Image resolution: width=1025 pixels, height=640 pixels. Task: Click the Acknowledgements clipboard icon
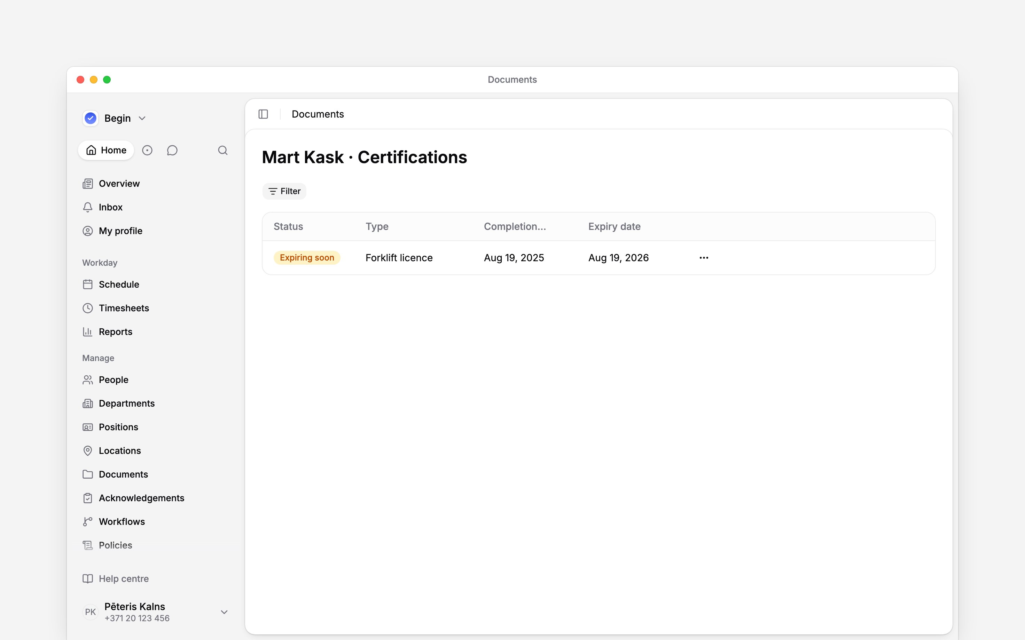pos(88,498)
